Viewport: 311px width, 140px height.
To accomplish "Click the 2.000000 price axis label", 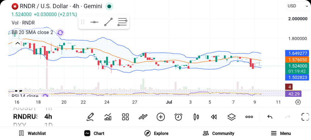I will pyautogui.click(x=298, y=19).
